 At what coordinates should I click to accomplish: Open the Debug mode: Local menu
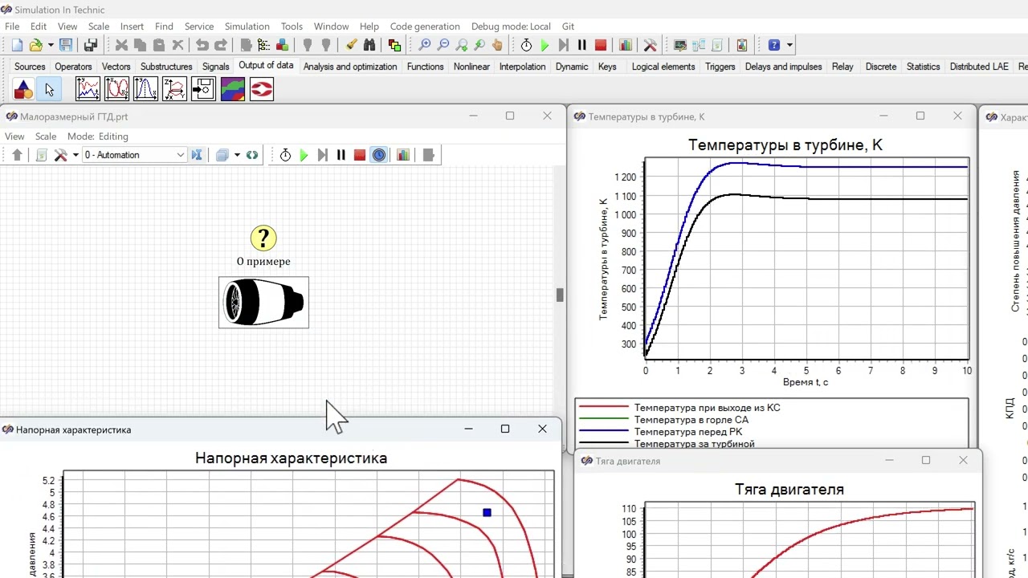(511, 26)
